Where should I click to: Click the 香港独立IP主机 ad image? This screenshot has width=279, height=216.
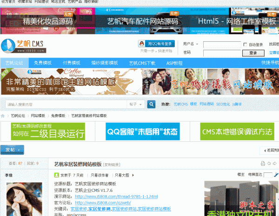[x=242, y=198]
